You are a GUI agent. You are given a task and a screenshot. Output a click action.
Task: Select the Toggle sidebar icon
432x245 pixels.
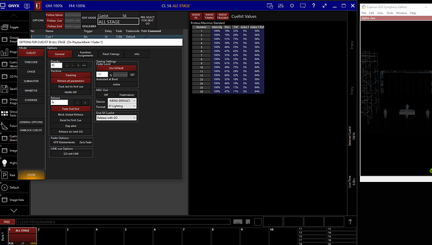4,27
